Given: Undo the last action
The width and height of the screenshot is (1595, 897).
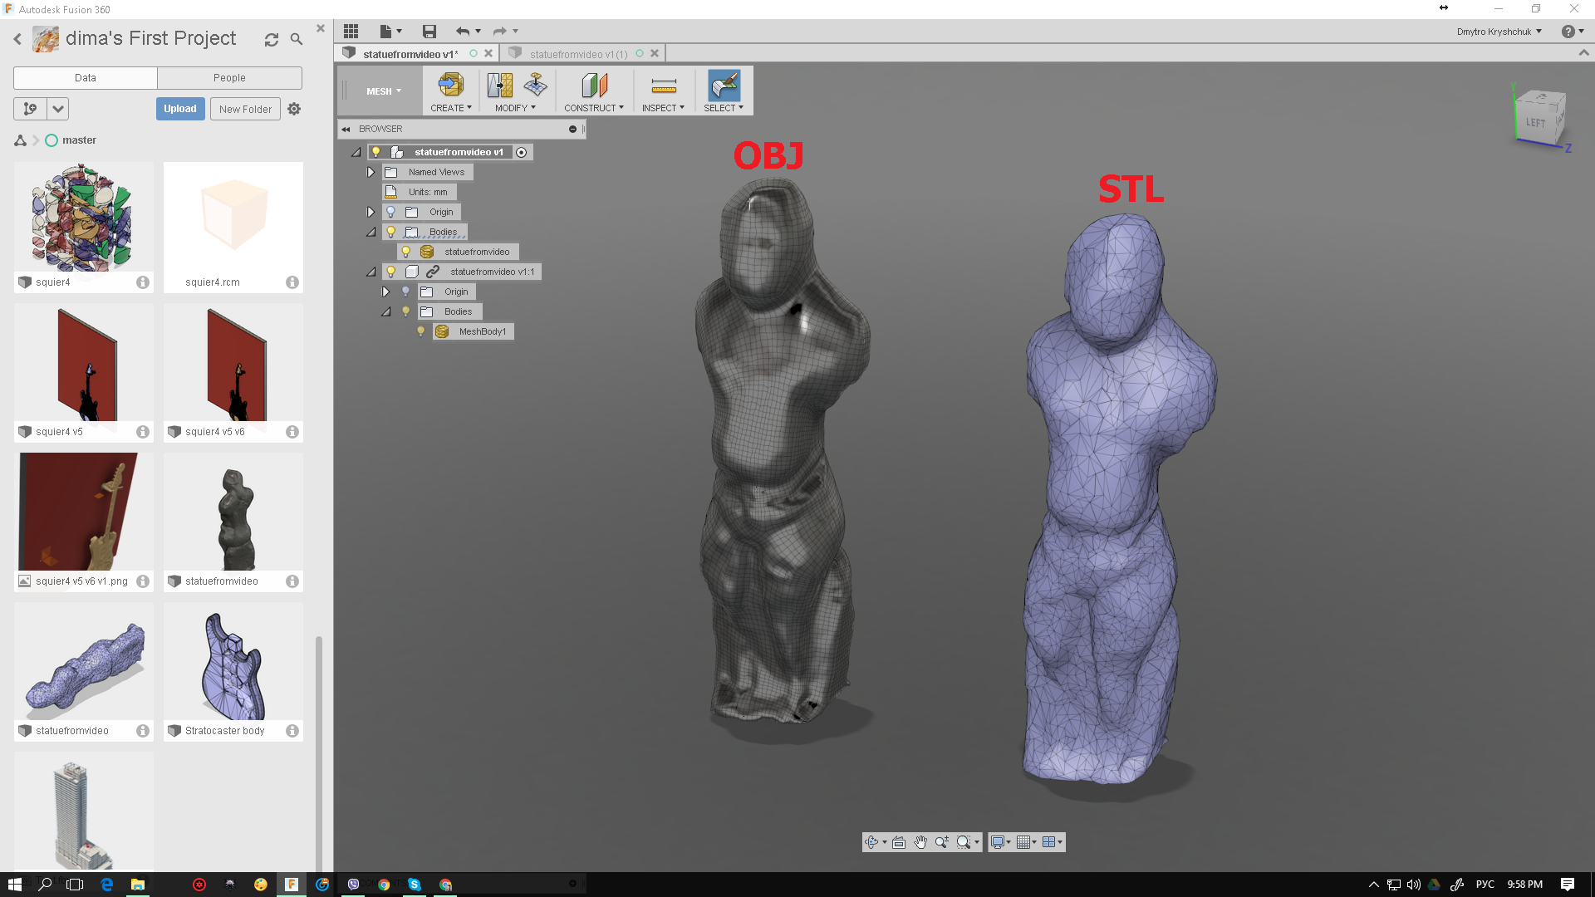Looking at the screenshot, I should (463, 32).
